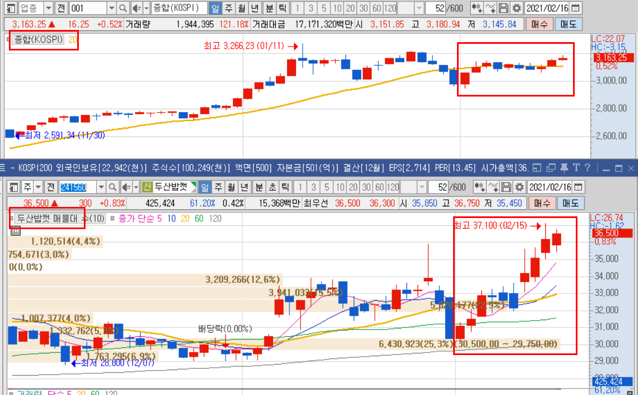Click the candle compare icon in 두산밥캣 toolbar
This screenshot has width=638, height=395.
[x=480, y=187]
